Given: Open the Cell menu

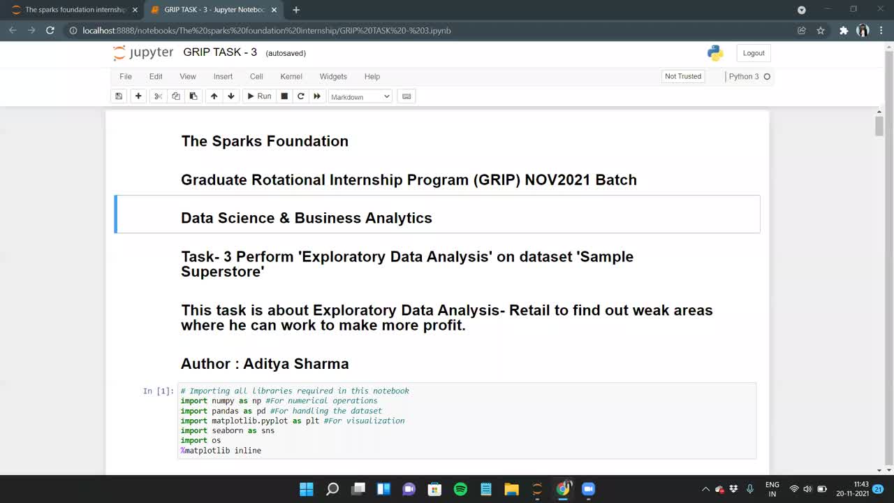Looking at the screenshot, I should click(x=256, y=77).
